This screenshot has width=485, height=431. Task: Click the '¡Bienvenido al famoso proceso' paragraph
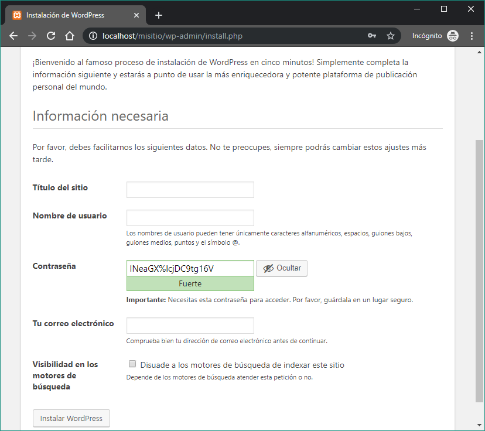pos(225,74)
